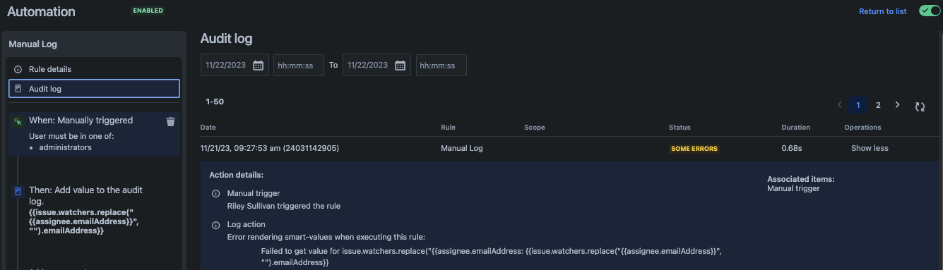Click the Date column header
The image size is (943, 270).
[x=208, y=128]
